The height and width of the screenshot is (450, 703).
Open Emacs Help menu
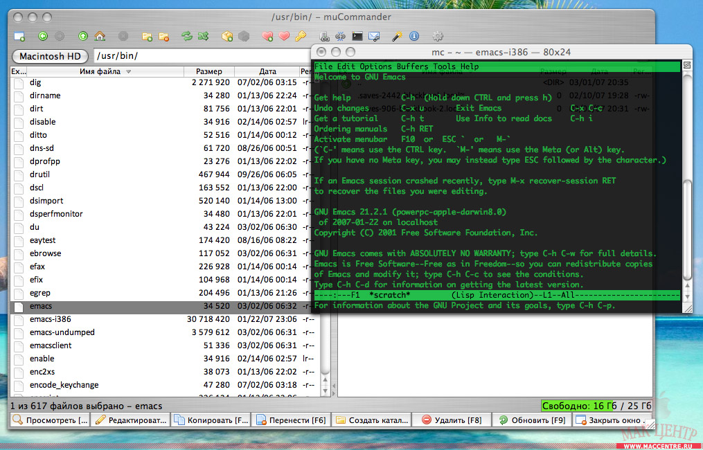pyautogui.click(x=470, y=66)
